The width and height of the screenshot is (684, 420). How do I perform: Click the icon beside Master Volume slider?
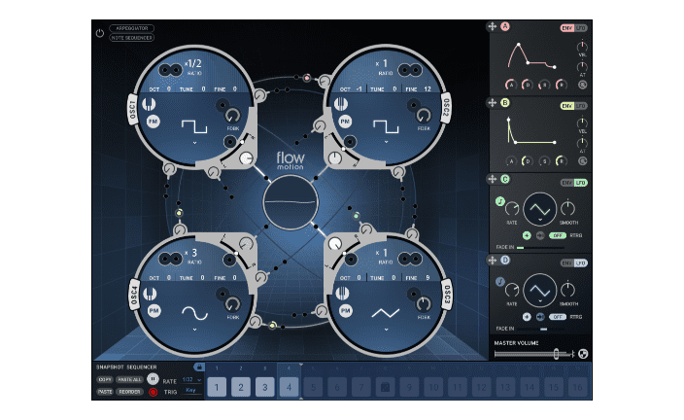pos(583,354)
